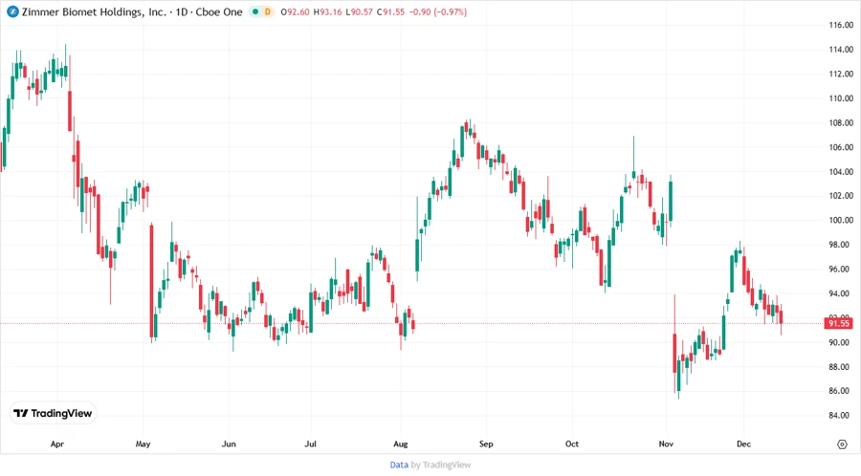Screen dimensions: 861x476
Task: Click the Sep label on time axis
Action: 486,444
